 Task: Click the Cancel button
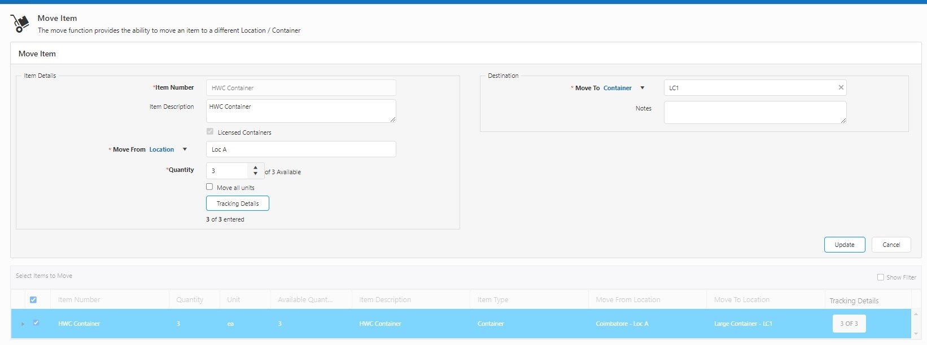tap(891, 245)
